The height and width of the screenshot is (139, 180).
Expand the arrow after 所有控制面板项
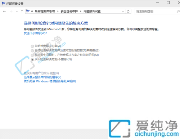tap(58, 12)
